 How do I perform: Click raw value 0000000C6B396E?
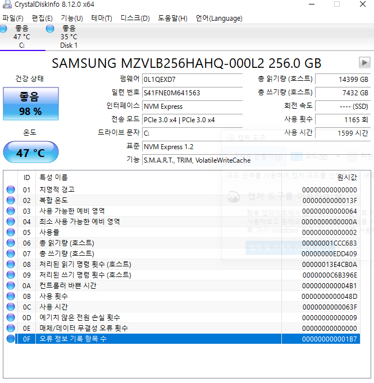click(330, 275)
